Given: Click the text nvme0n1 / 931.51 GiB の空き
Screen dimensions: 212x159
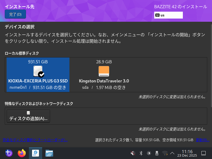Looking at the screenshot, I should click(38, 87).
